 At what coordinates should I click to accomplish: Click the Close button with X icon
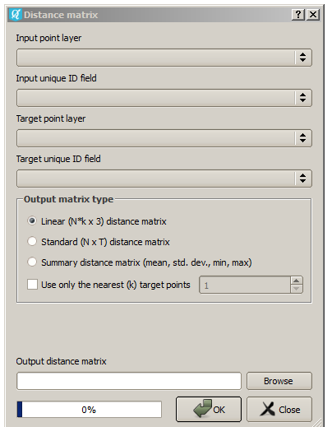279,409
